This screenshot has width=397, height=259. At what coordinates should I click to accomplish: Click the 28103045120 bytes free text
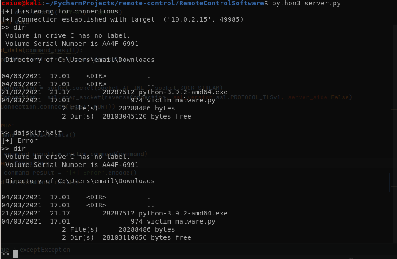pos(146,116)
